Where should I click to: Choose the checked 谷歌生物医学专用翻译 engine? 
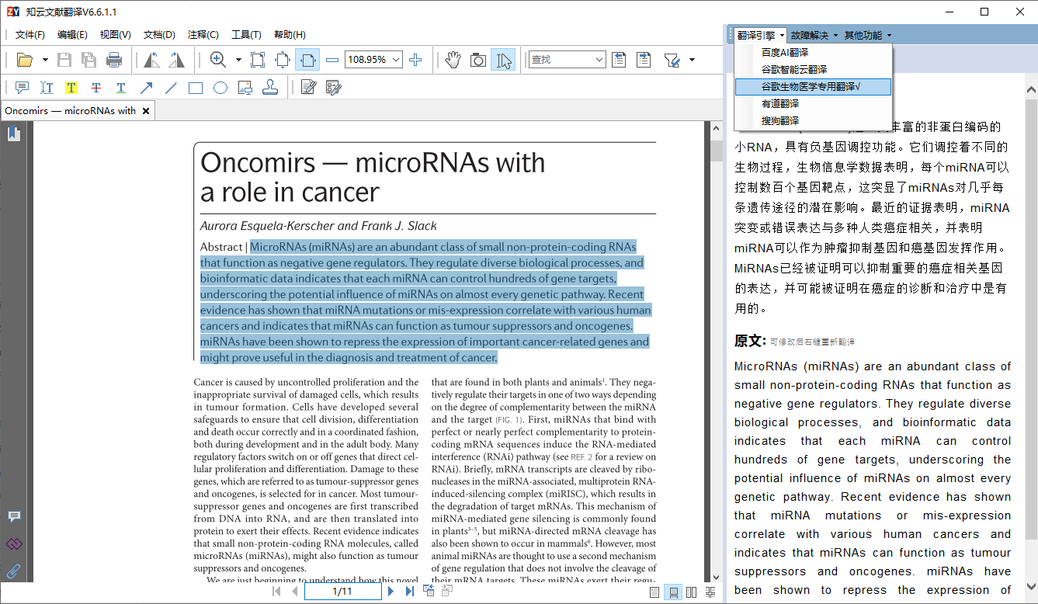tap(814, 87)
